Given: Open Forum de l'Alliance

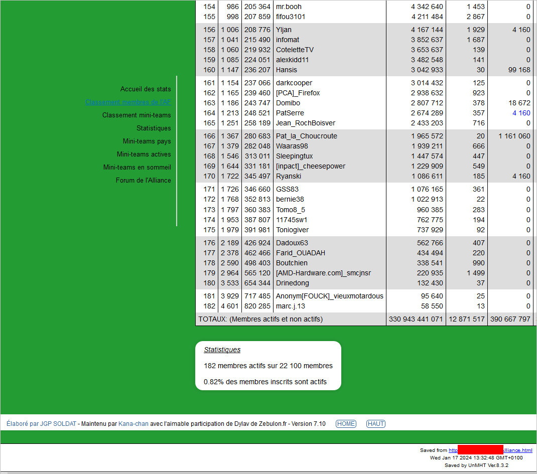Looking at the screenshot, I should 143,180.
